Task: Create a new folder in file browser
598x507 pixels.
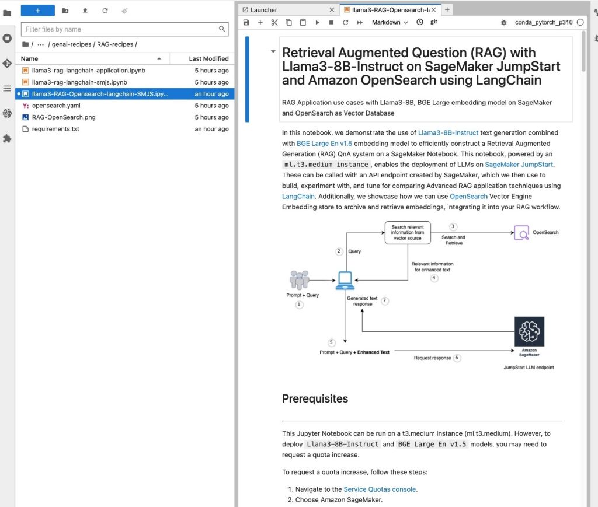Action: (x=65, y=11)
